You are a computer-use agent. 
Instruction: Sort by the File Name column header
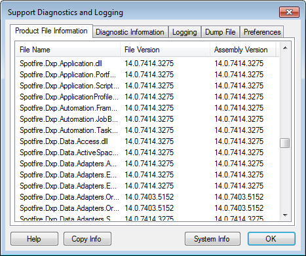(x=68, y=50)
